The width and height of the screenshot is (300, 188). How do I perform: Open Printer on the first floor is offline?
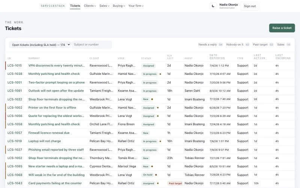pos(52,108)
